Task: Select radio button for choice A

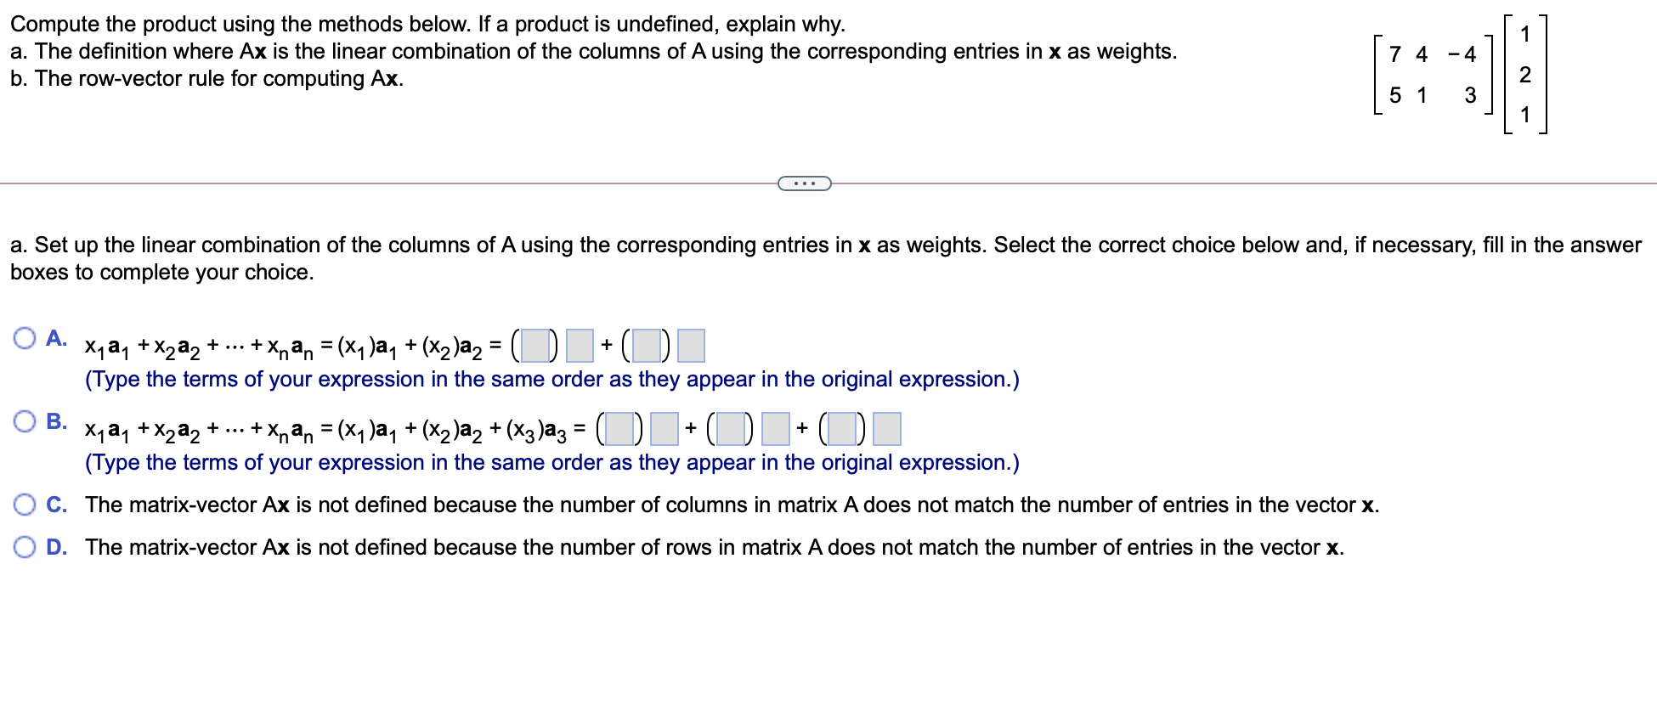Action: [x=24, y=339]
